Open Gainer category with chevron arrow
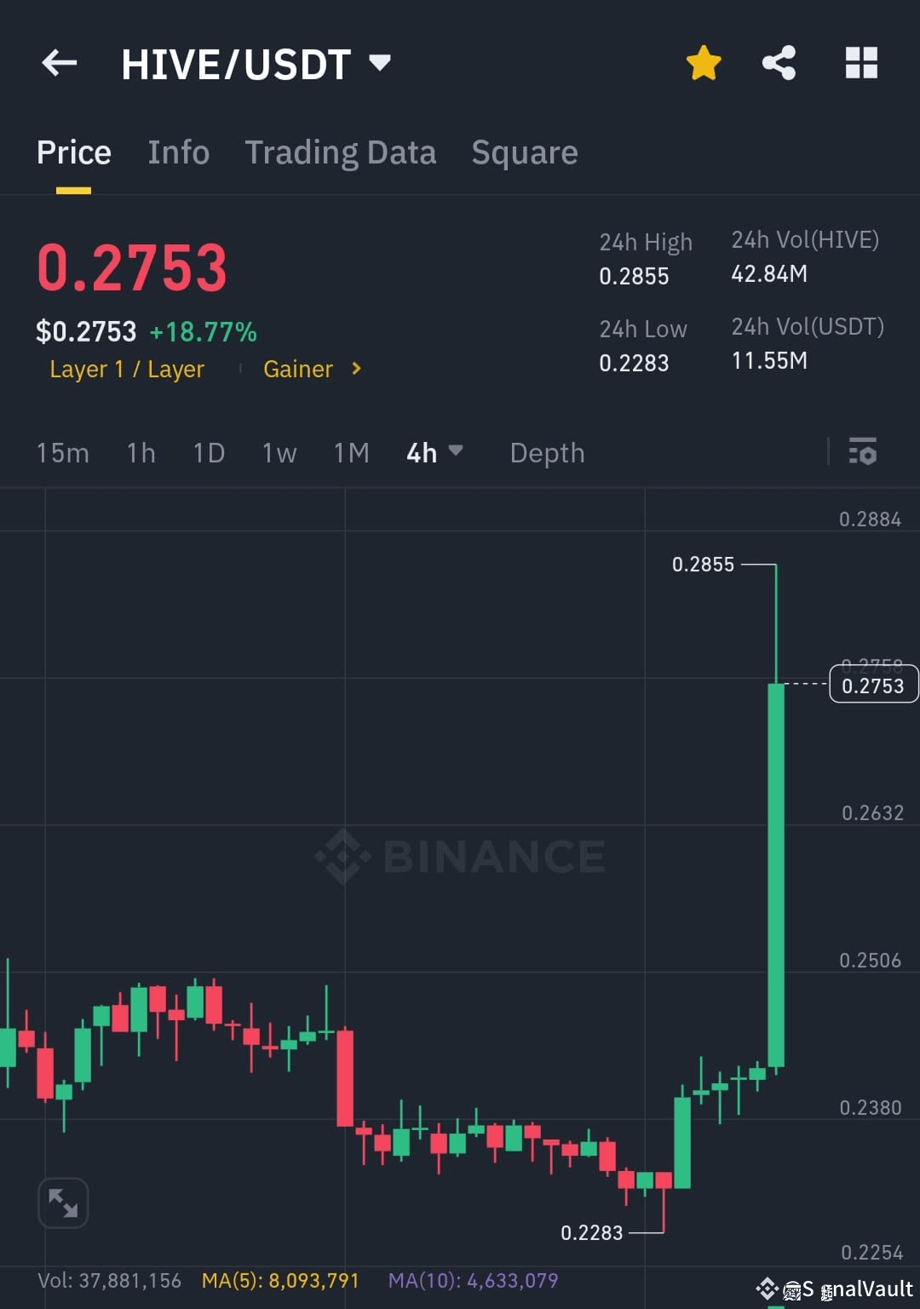Screen dimensions: 920x1309 pyautogui.click(x=312, y=369)
